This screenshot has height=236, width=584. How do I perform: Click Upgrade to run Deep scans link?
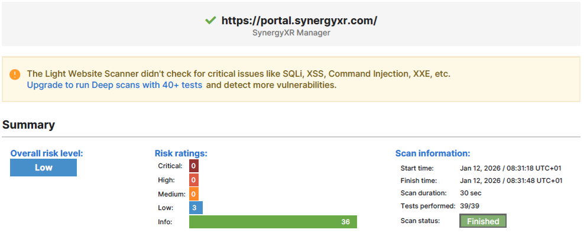pos(115,85)
